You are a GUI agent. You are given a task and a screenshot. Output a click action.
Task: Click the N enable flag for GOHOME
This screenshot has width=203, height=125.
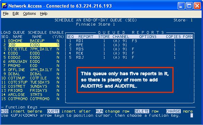point(58,41)
